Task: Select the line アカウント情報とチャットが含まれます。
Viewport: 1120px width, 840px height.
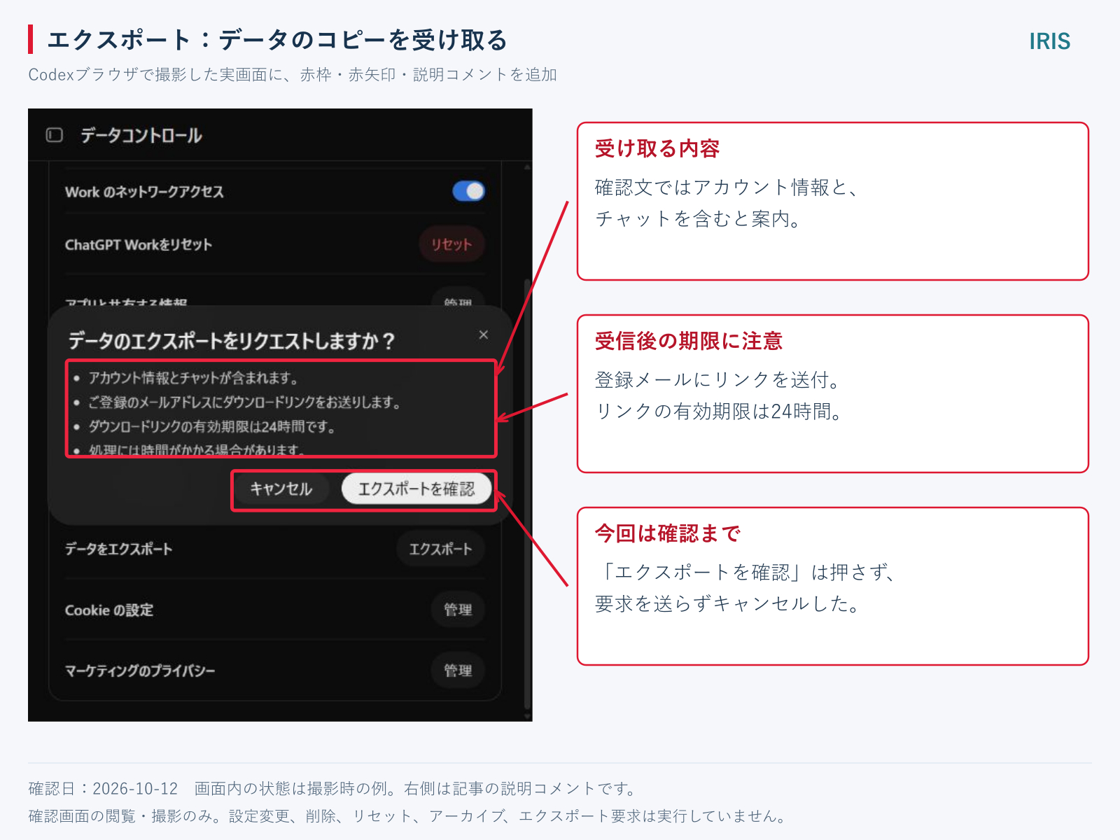Action: pos(193,378)
